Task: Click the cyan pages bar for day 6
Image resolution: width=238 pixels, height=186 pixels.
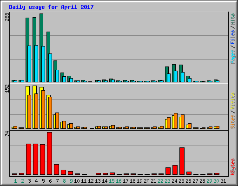Action: (50, 68)
